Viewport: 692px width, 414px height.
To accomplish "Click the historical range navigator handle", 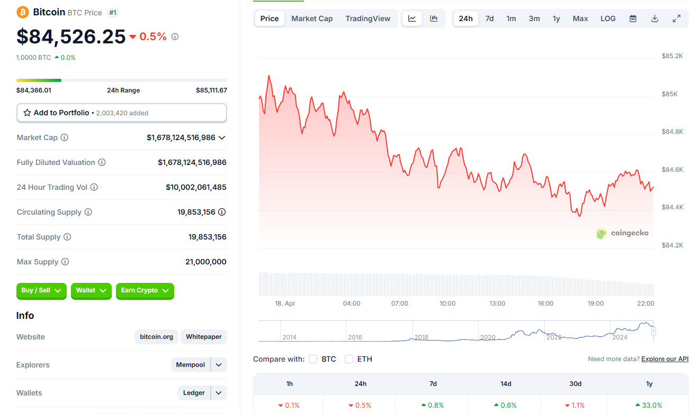I will coord(654,331).
